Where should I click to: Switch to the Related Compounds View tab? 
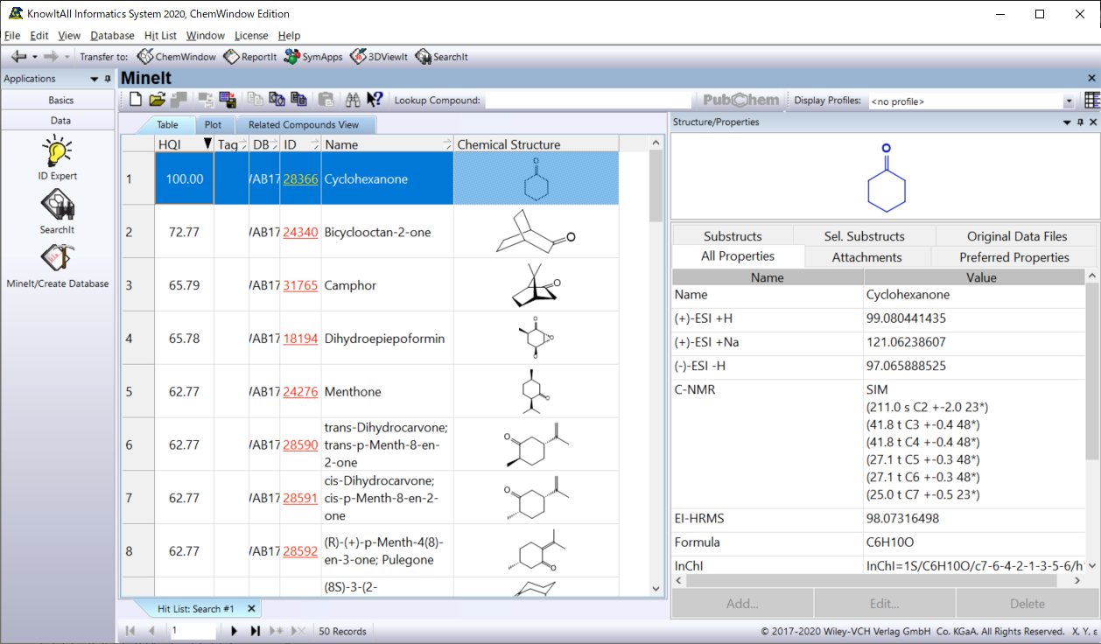(x=304, y=125)
